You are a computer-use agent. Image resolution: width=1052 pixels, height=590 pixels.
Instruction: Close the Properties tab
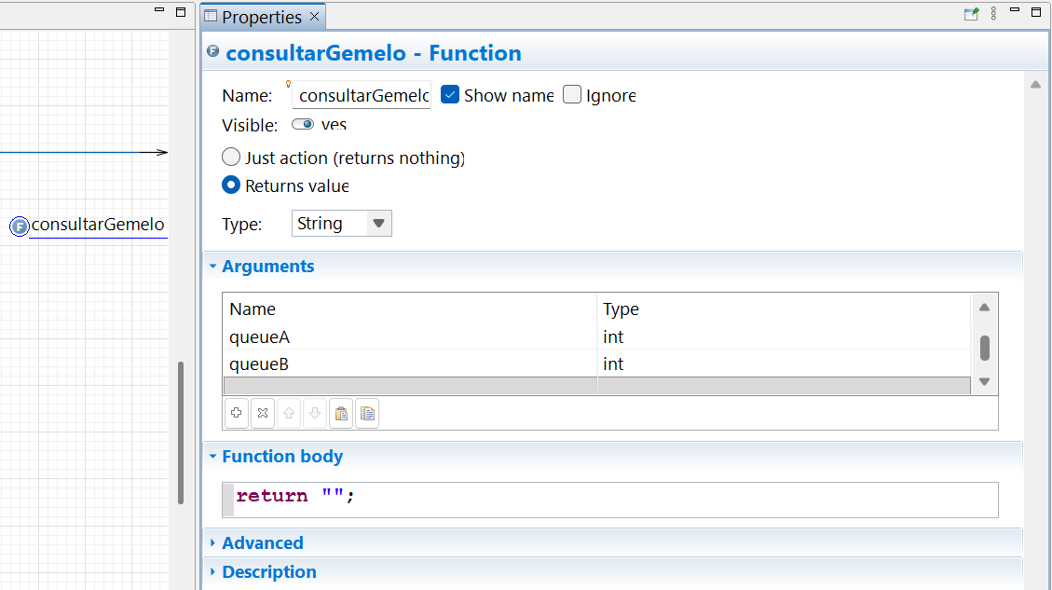click(x=314, y=17)
